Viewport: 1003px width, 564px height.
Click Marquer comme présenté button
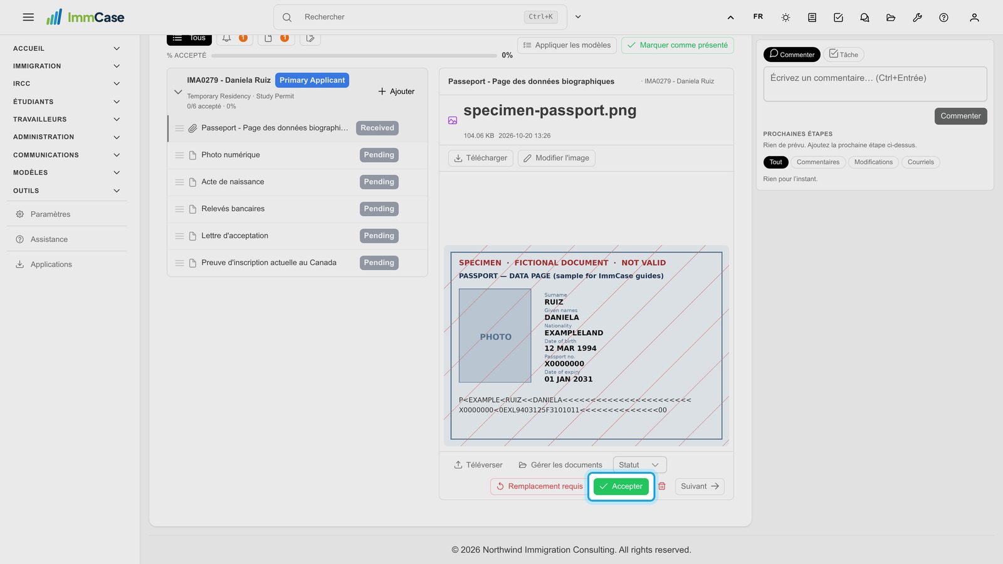[678, 45]
